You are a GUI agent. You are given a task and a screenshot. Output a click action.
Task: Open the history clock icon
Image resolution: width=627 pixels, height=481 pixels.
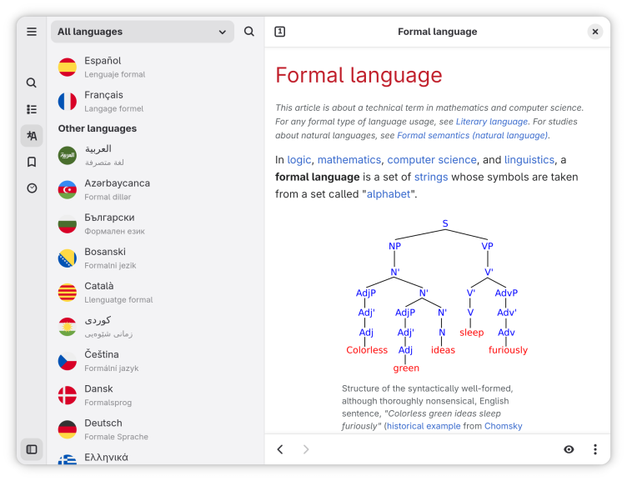click(32, 188)
